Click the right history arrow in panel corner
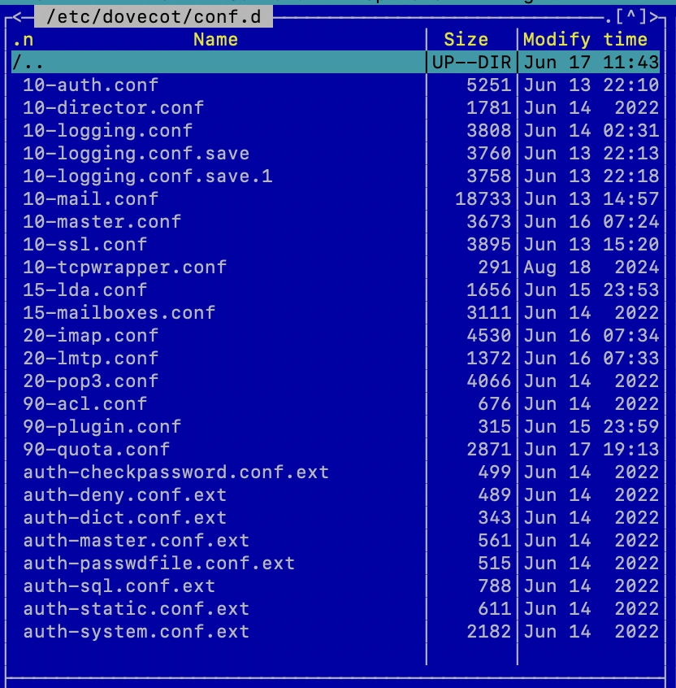Image resolution: width=676 pixels, height=688 pixels. [x=656, y=16]
